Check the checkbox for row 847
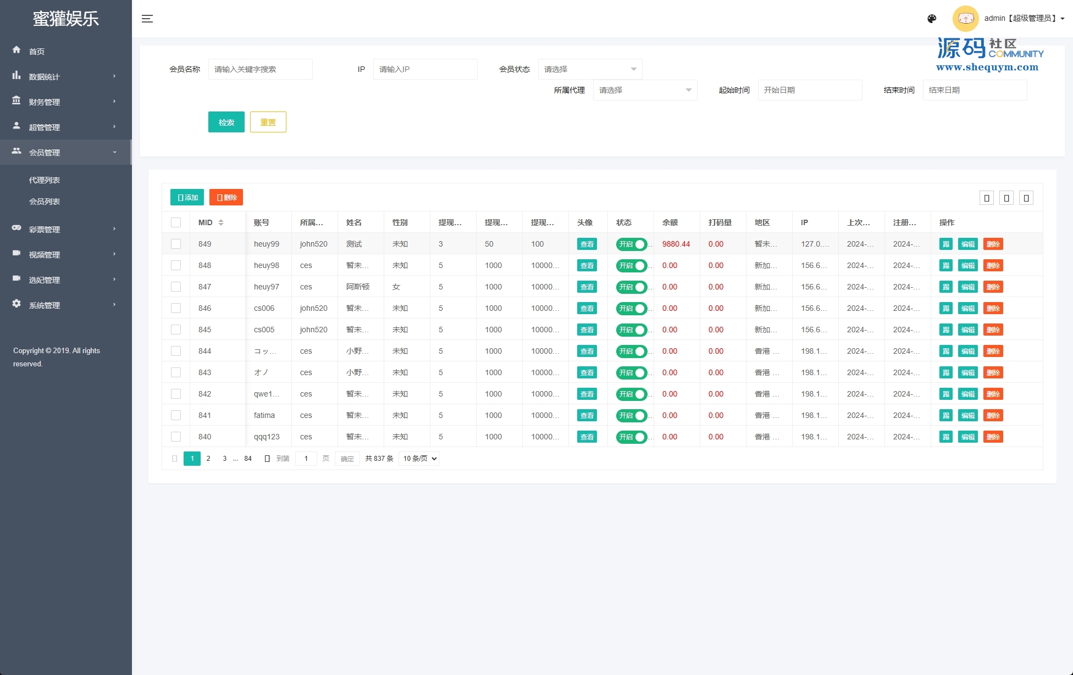Screen dimensions: 1073x675 (176, 287)
